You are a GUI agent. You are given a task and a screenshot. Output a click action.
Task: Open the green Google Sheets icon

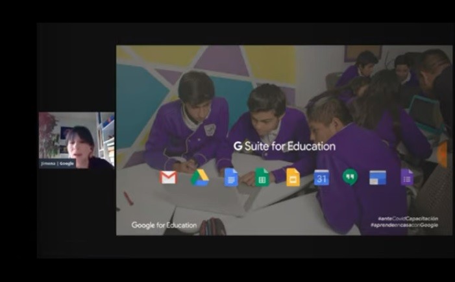262,177
